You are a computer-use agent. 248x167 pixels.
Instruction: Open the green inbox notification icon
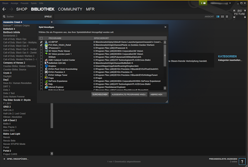tap(203, 3)
